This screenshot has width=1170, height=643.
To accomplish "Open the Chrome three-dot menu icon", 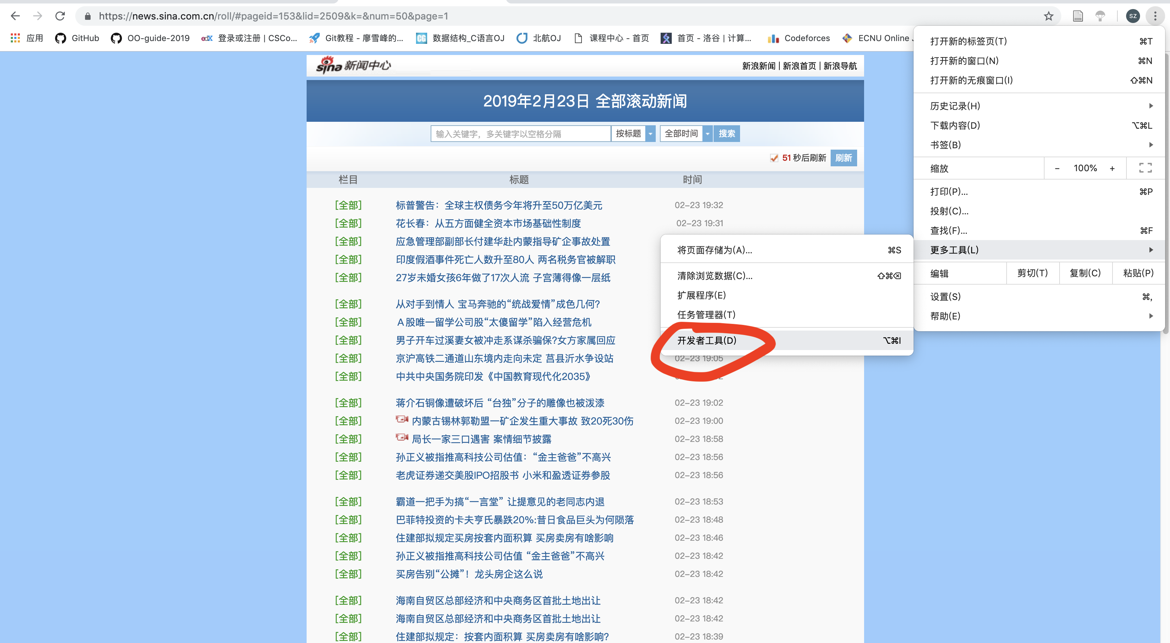I will (x=1155, y=16).
